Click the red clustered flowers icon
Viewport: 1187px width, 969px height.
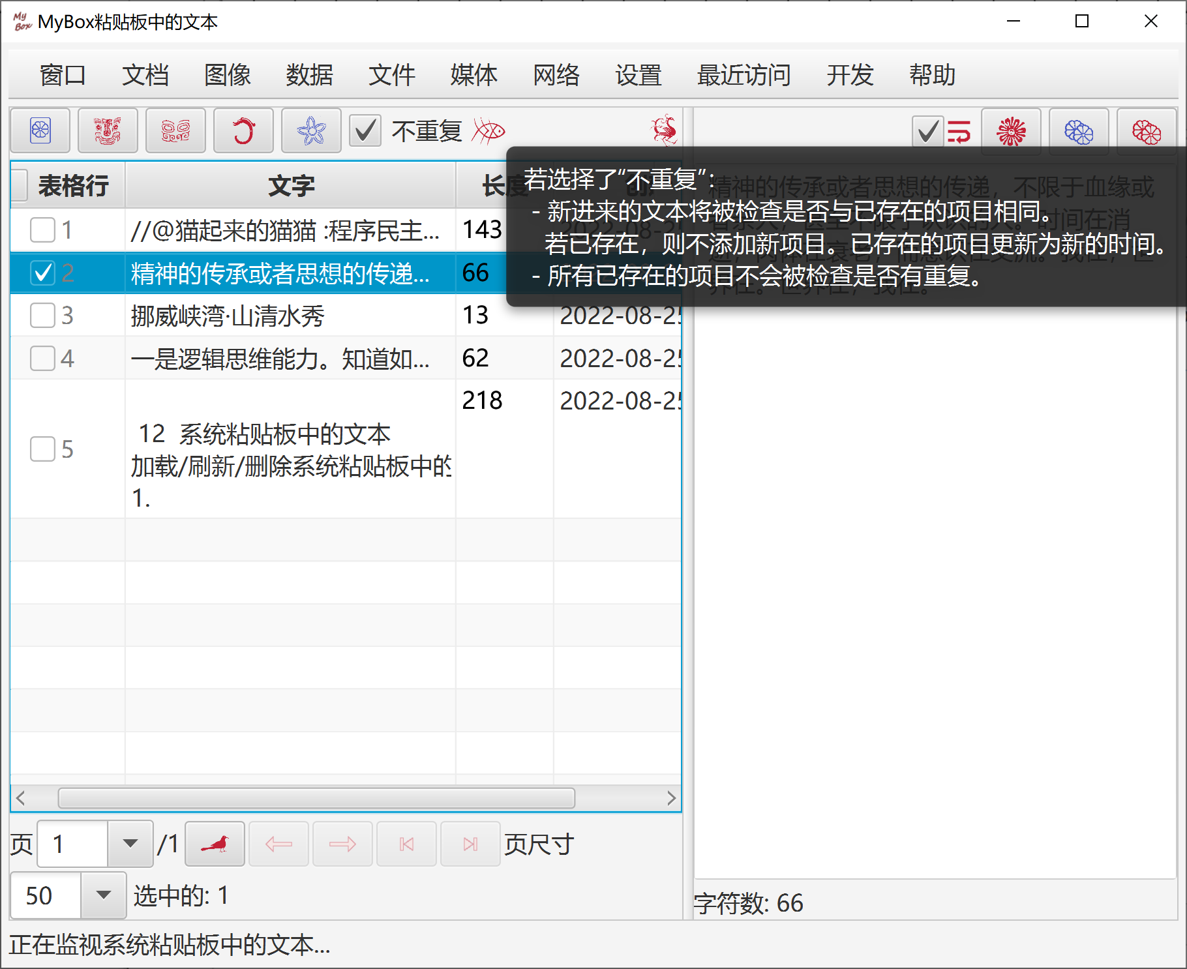(1147, 131)
